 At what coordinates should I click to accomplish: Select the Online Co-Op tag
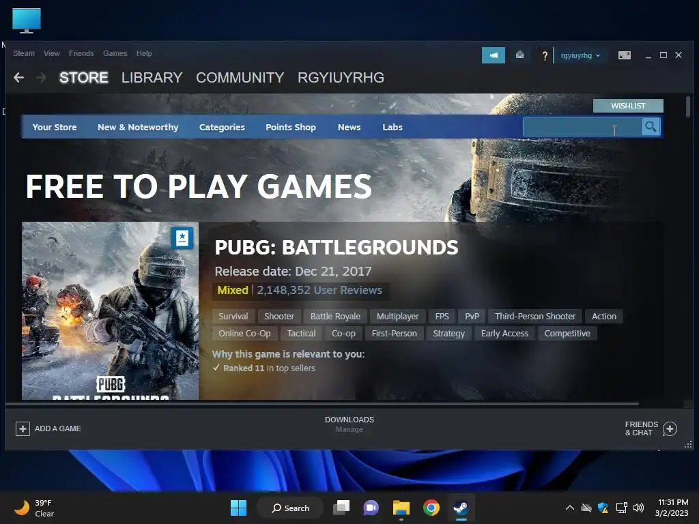[244, 334]
